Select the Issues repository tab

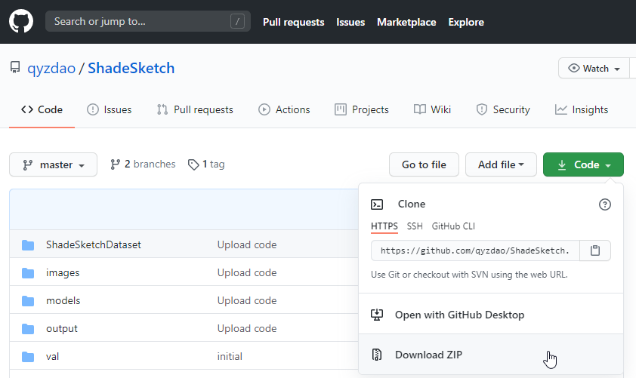coord(109,109)
